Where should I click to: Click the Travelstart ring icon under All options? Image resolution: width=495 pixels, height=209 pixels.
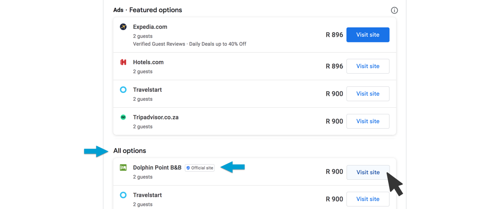(123, 195)
